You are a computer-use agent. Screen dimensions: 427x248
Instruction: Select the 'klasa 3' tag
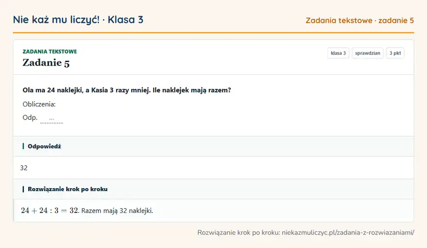[x=338, y=53]
